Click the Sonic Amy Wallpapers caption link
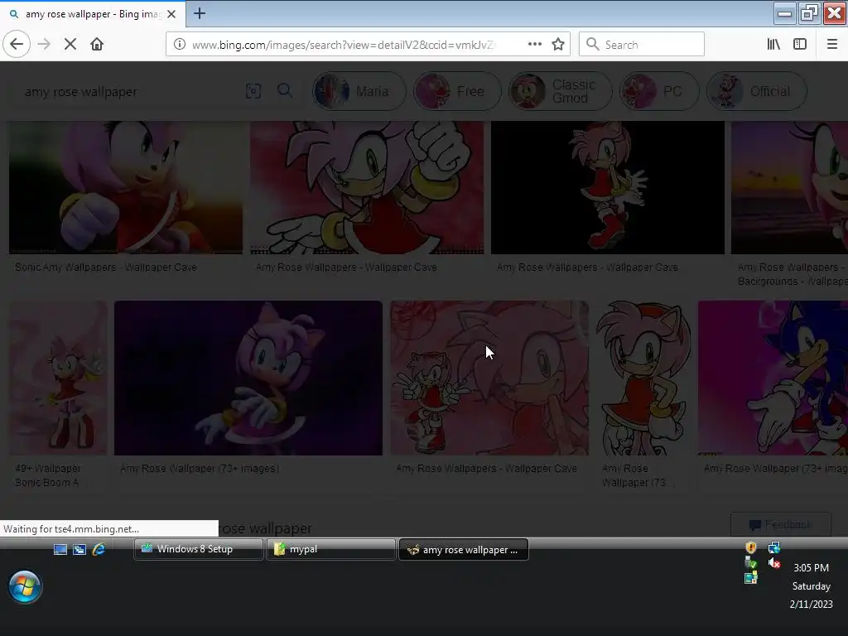This screenshot has width=848, height=636. pos(106,267)
